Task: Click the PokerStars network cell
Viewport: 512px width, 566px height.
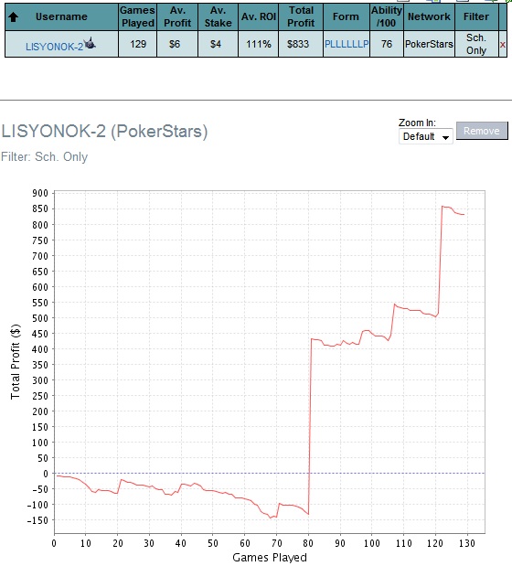Action: coord(429,44)
